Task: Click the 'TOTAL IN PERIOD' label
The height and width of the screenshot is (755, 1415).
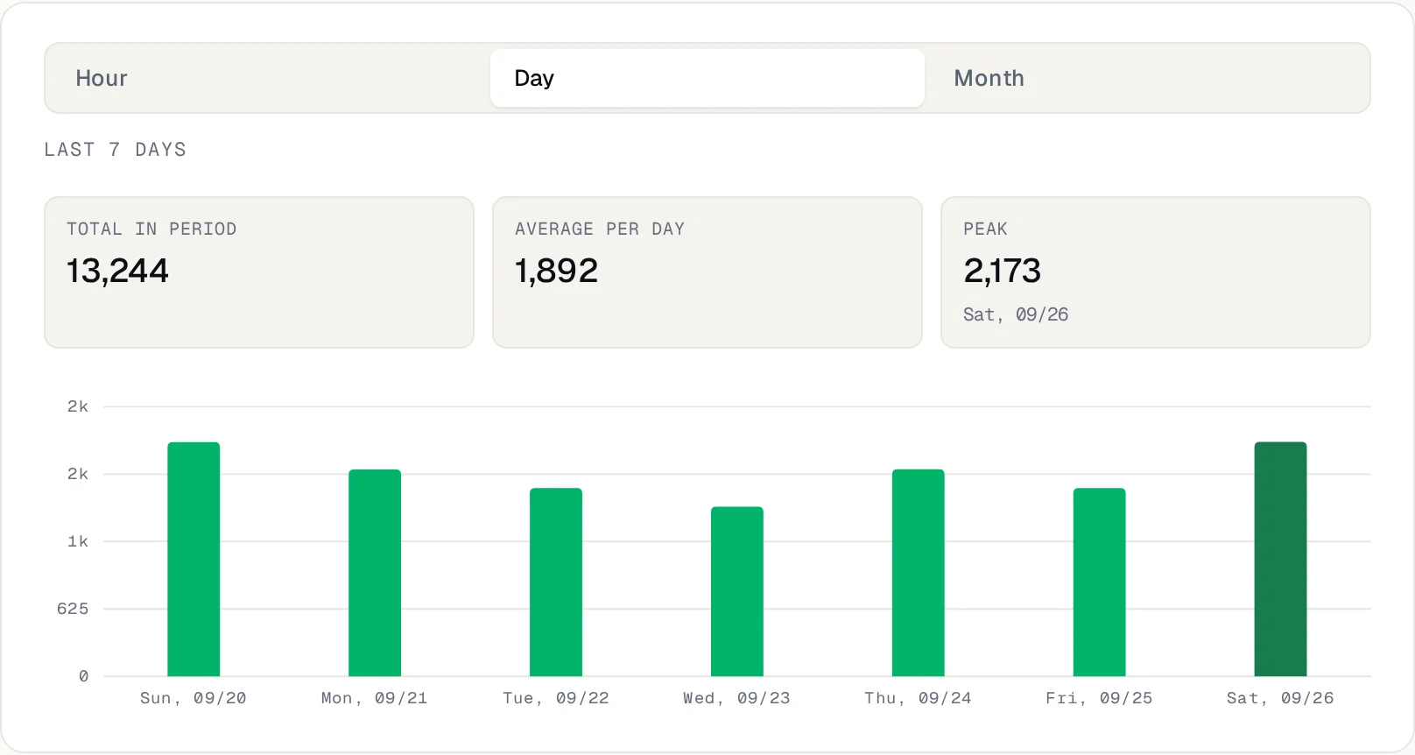Action: [151, 229]
